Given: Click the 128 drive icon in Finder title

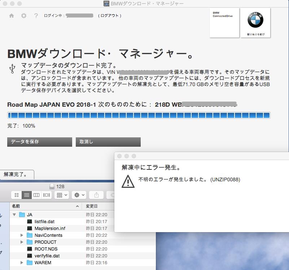Looking at the screenshot, I should coord(52,187).
